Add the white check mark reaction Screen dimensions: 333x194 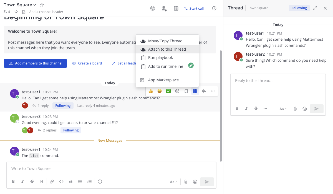[168, 91]
